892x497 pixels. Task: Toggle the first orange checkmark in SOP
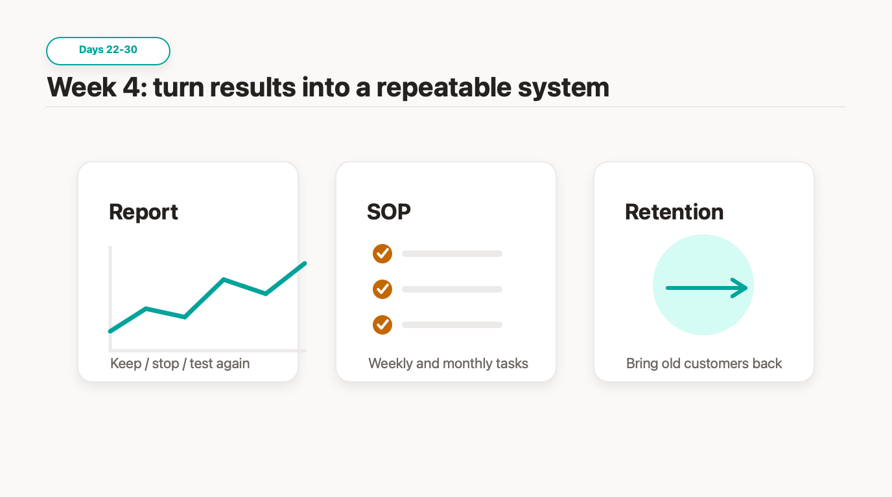382,254
